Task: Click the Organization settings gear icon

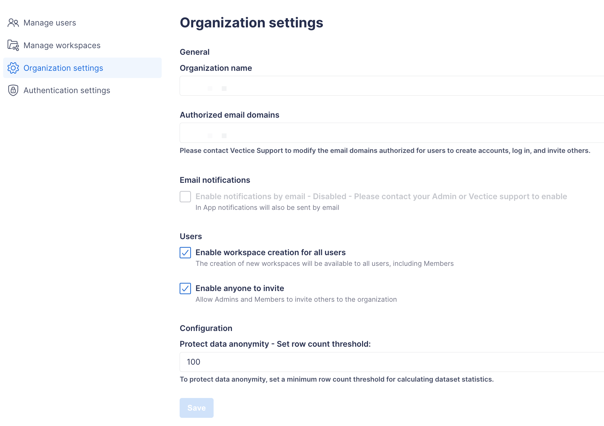Action: (x=13, y=68)
